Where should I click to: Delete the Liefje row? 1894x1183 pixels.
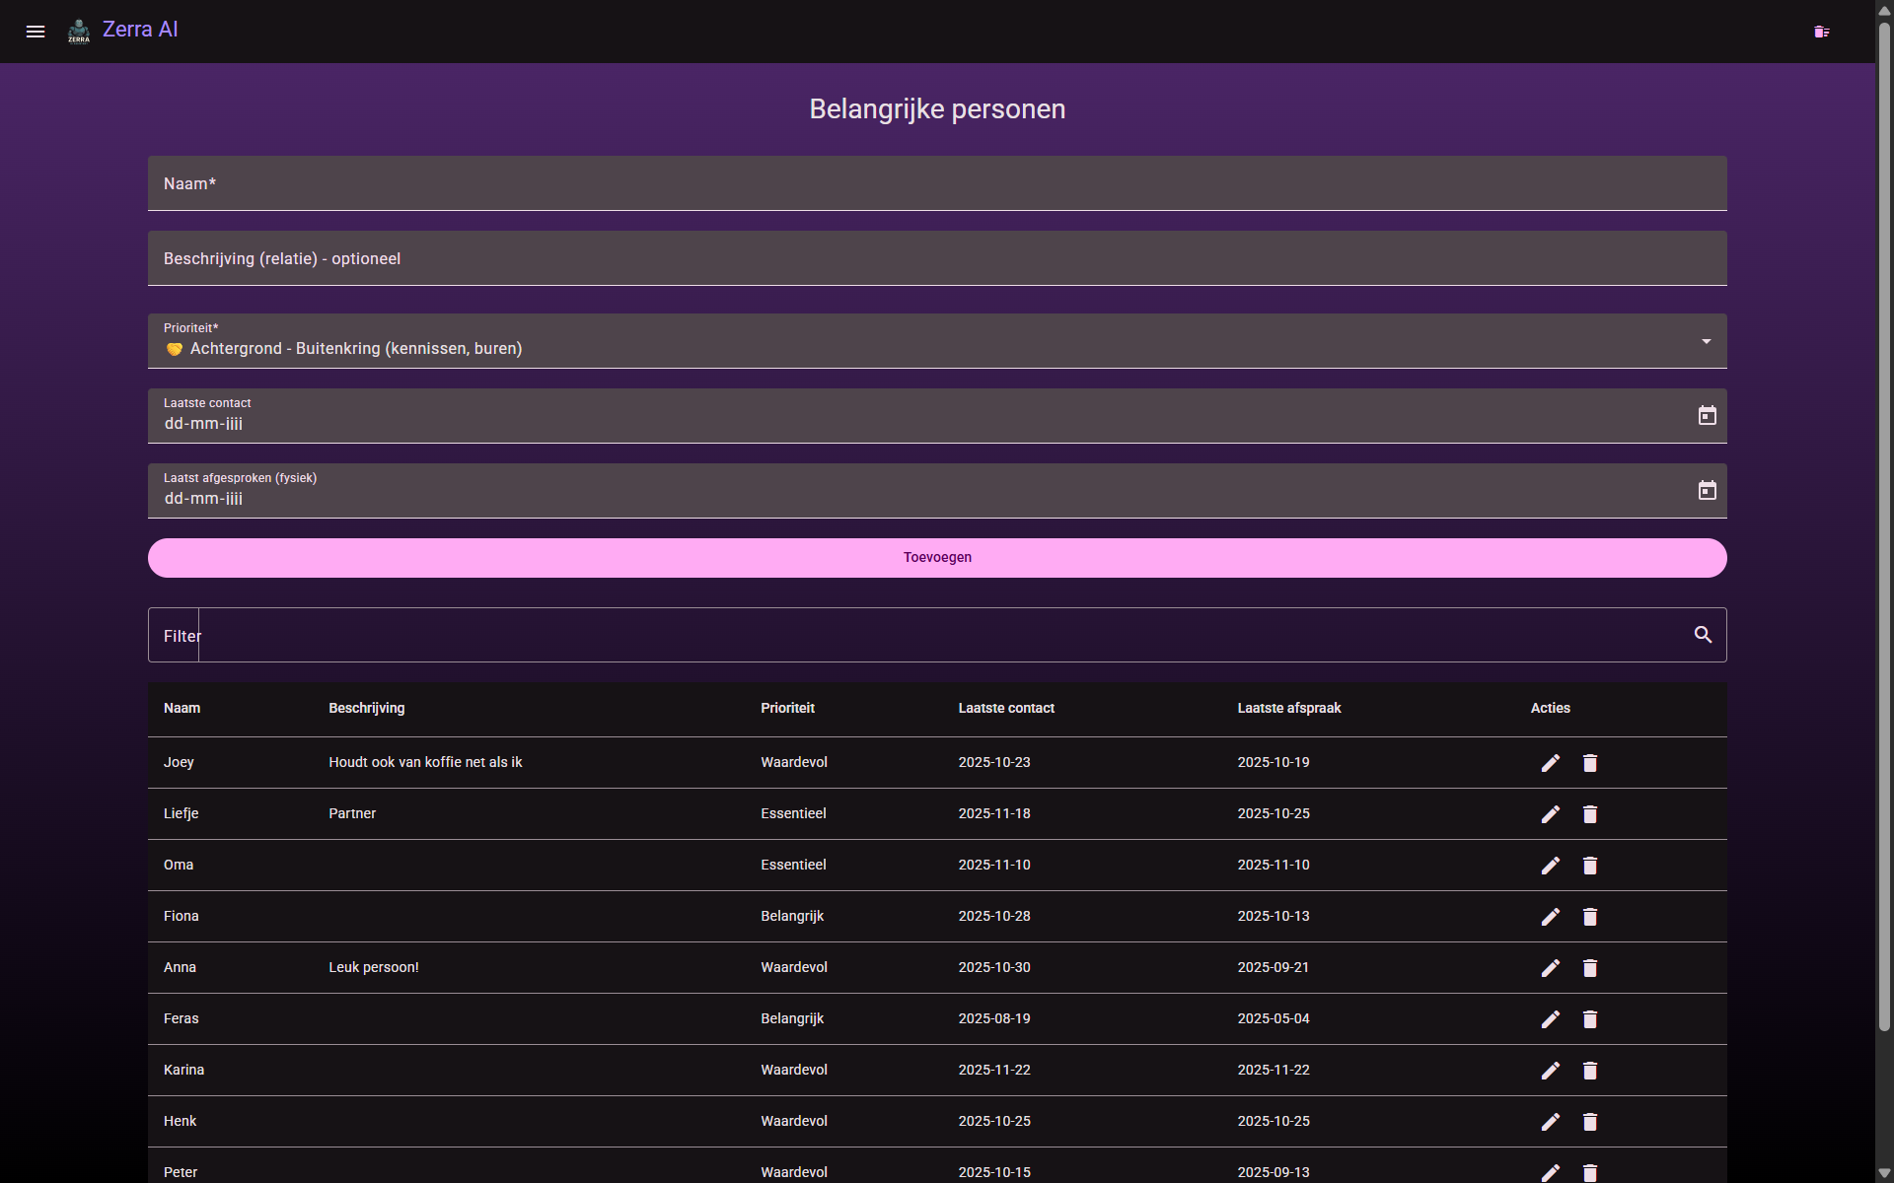[x=1590, y=814]
